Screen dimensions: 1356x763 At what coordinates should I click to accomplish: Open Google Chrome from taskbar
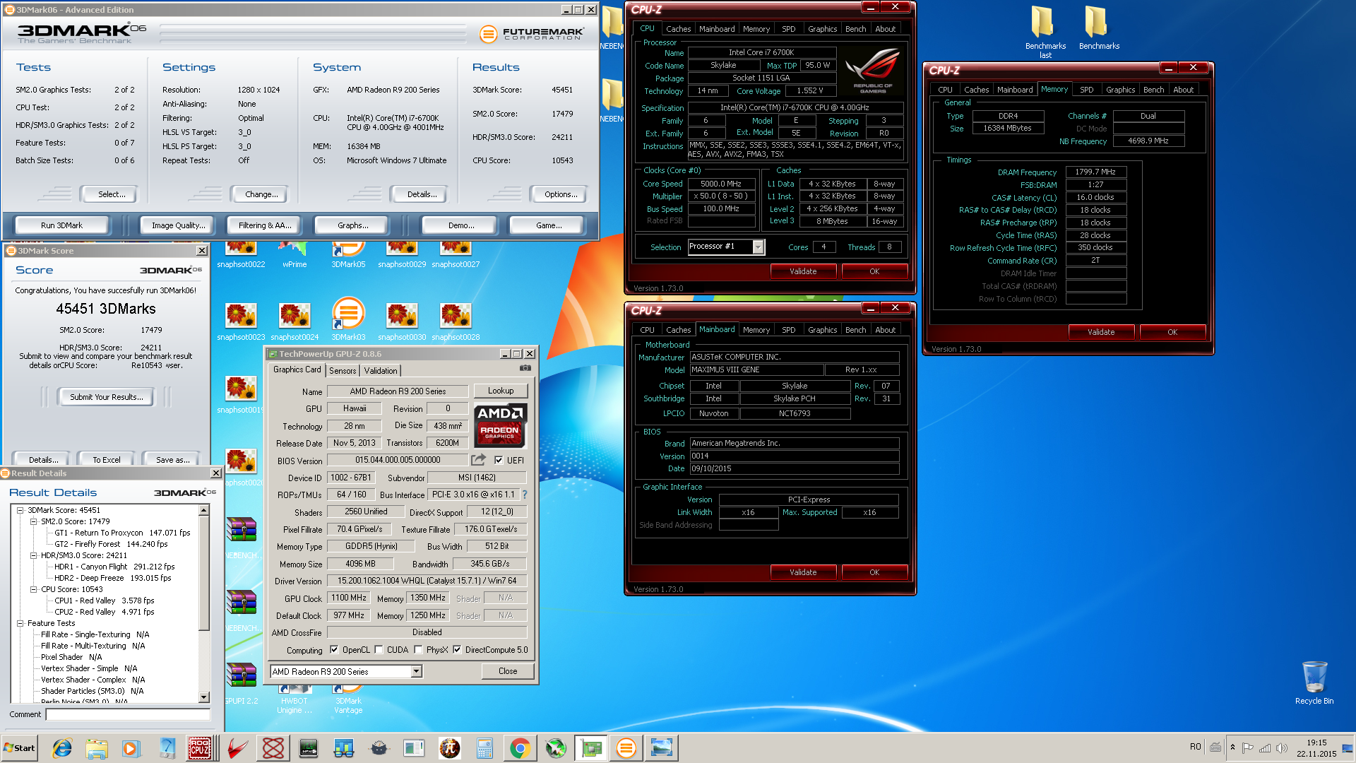(x=520, y=748)
